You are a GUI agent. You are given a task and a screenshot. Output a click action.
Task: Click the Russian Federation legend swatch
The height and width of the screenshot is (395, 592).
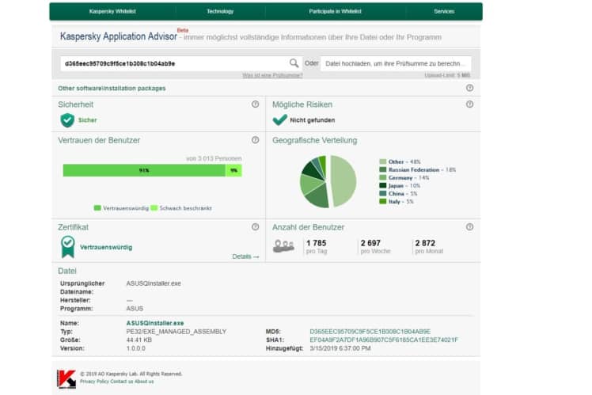(383, 169)
